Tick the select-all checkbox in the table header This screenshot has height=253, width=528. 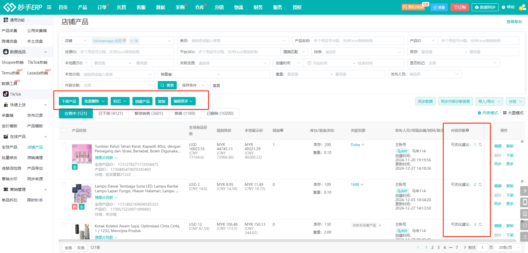64,130
